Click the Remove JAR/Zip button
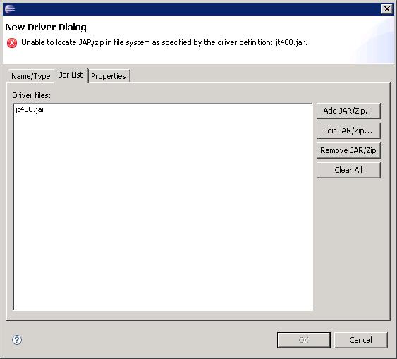Viewport: 397px width, 359px height. click(348, 150)
